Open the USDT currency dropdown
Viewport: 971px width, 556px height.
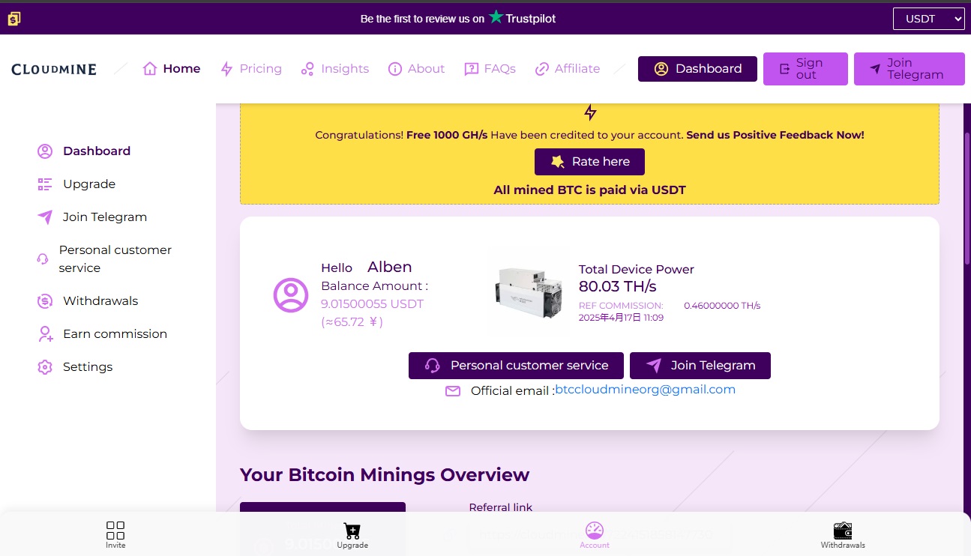[x=928, y=19]
